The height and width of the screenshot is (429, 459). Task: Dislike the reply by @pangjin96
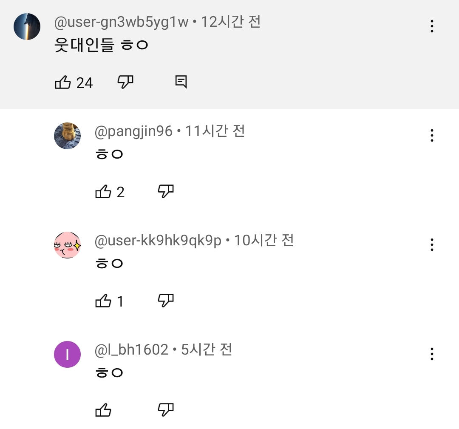[x=166, y=192]
